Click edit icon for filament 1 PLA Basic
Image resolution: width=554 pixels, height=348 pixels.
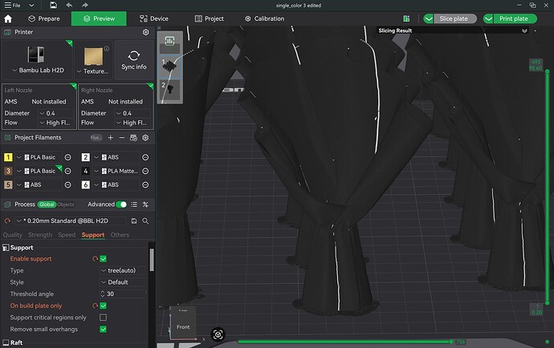(x=67, y=157)
